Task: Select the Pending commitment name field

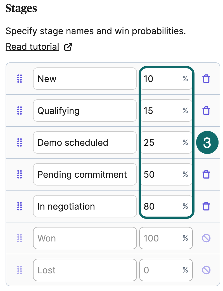Action: pos(85,174)
